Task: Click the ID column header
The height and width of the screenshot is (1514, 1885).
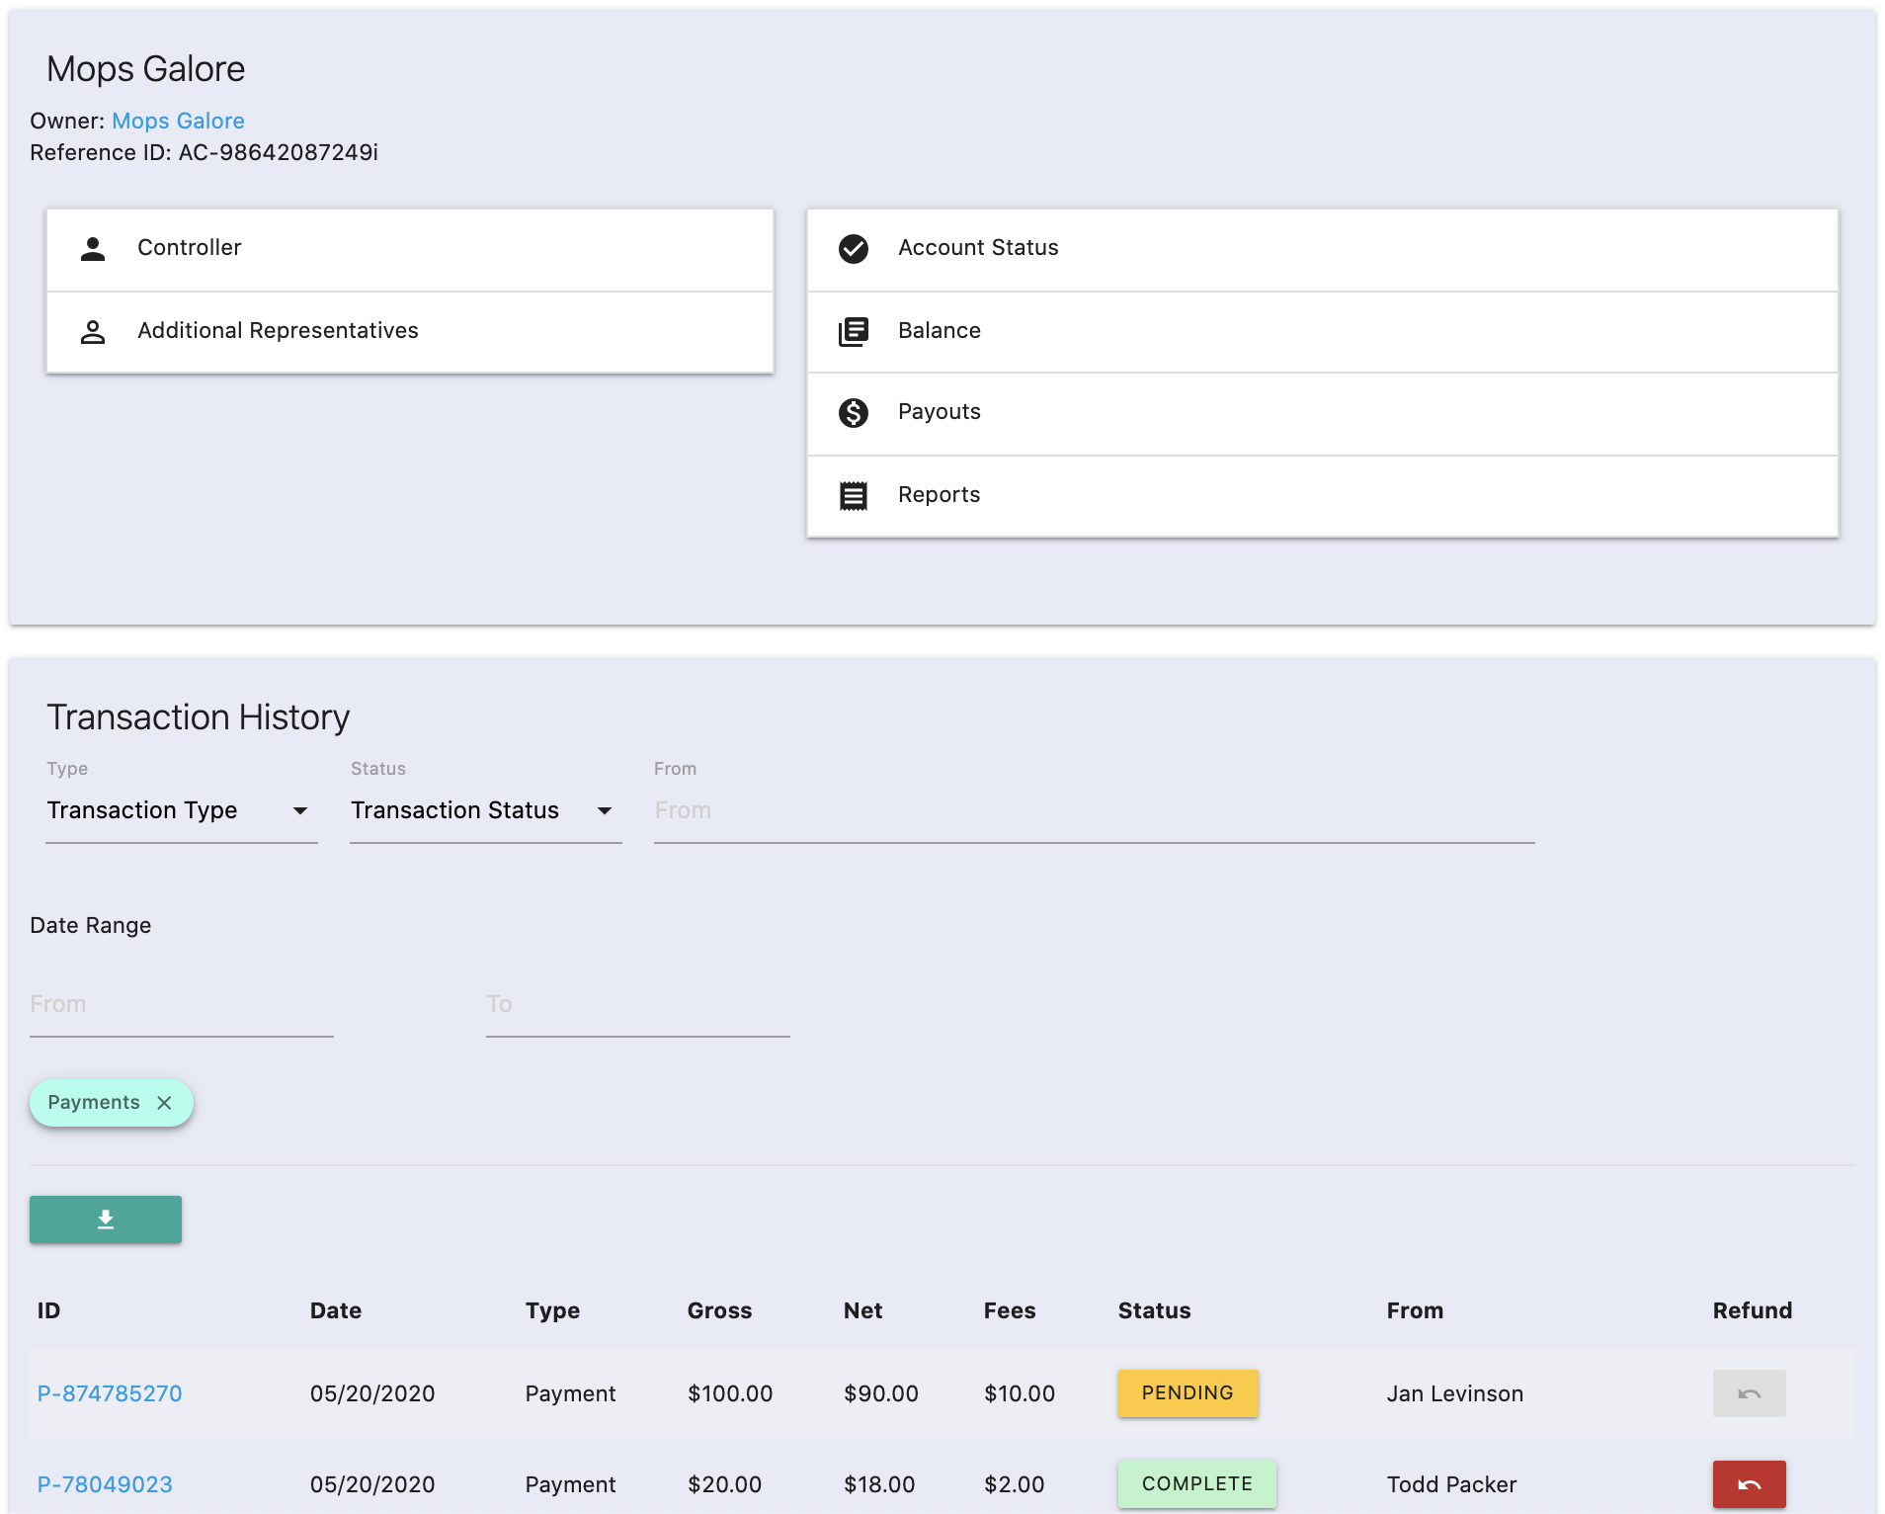Action: (49, 1310)
